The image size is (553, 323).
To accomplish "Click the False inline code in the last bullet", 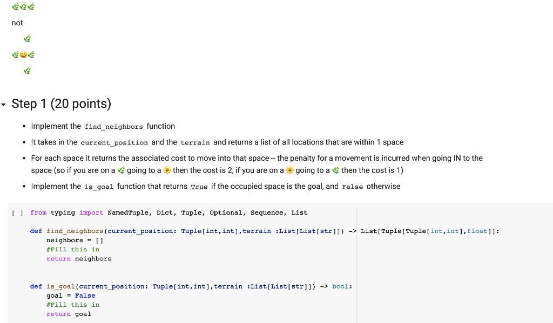I will point(352,187).
